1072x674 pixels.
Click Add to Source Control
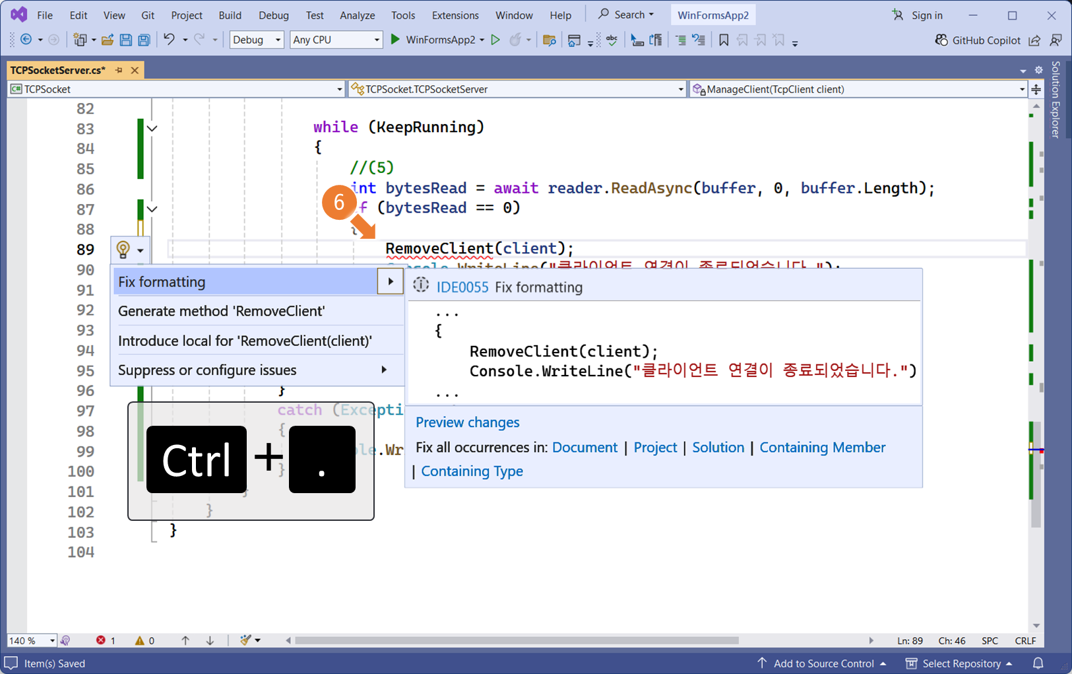tap(822, 663)
